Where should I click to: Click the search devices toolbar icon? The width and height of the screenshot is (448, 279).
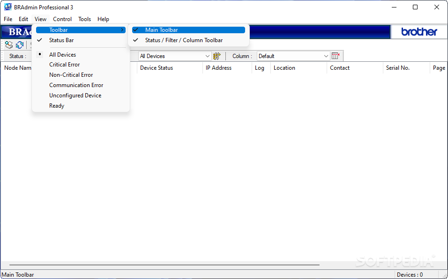click(9, 45)
